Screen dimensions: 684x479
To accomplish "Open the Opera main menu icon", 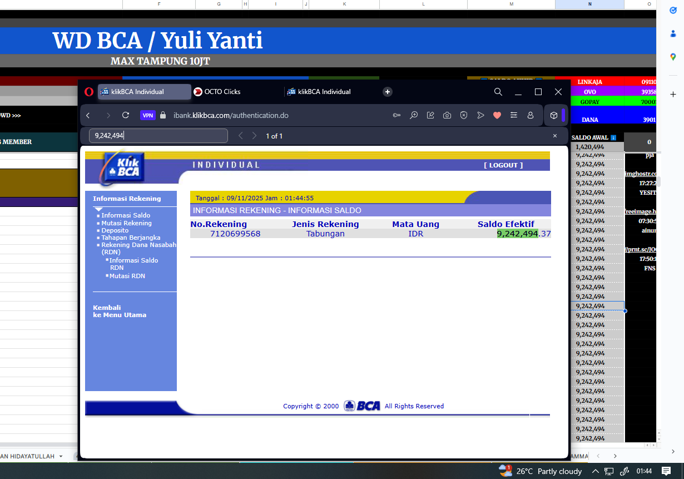I will [89, 92].
